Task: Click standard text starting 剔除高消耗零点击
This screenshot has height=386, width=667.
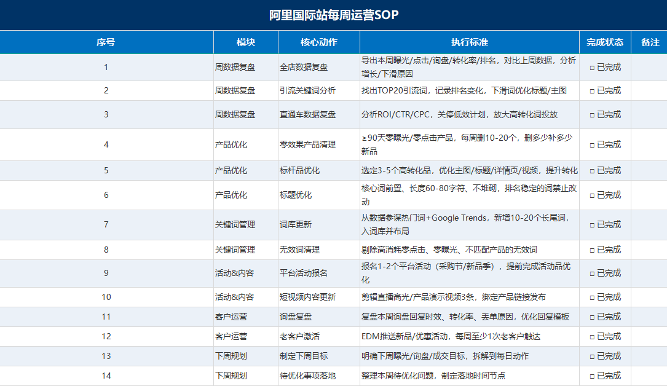Action: (x=449, y=250)
